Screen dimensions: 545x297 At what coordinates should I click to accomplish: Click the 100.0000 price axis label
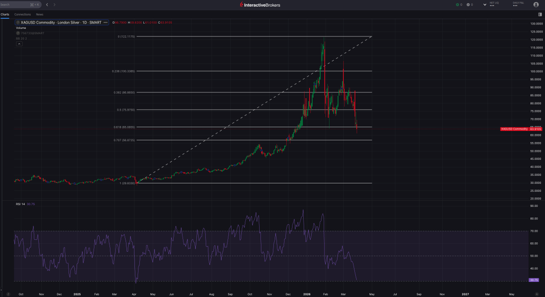pyautogui.click(x=535, y=72)
